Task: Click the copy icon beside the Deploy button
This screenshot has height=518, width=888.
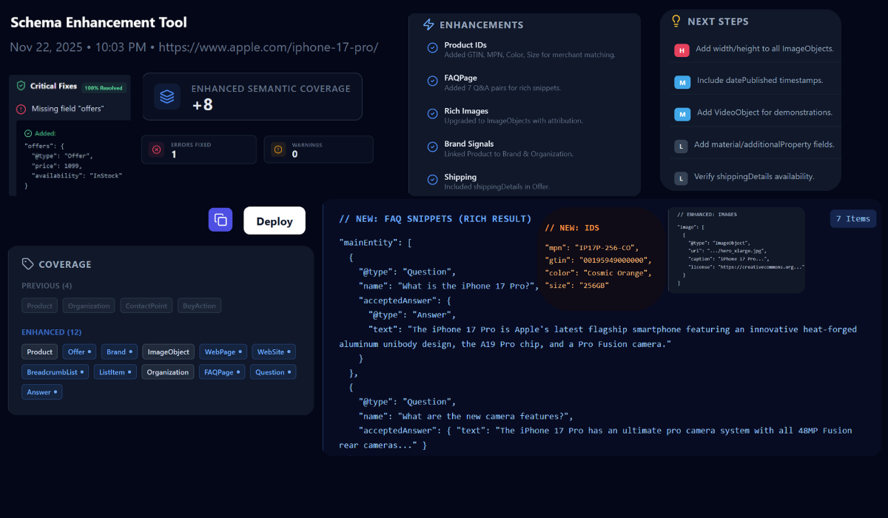Action: 221,220
